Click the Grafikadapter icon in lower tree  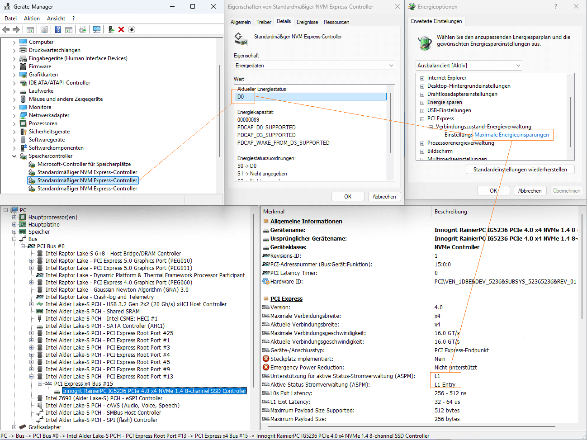23,427
